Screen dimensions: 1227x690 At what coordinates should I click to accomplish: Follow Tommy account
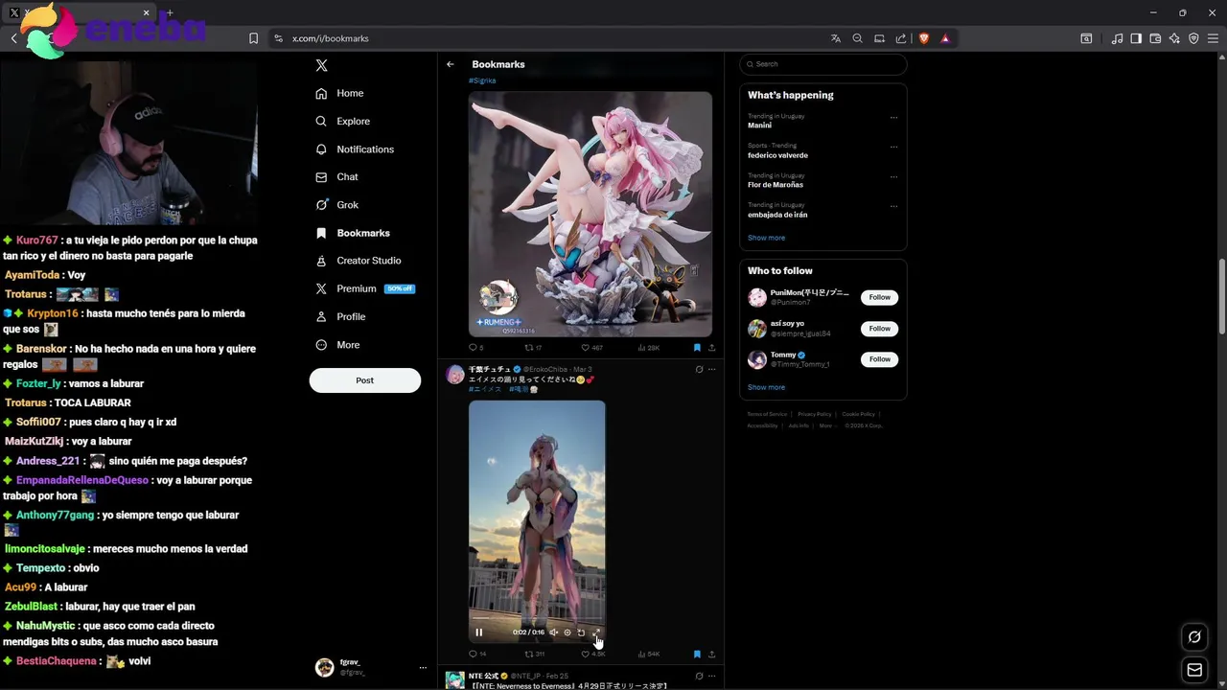click(880, 359)
